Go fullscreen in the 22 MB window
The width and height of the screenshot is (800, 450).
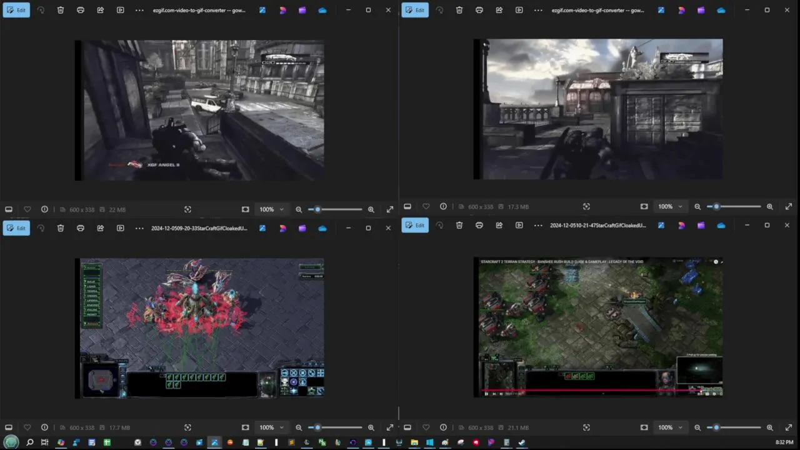tap(390, 209)
